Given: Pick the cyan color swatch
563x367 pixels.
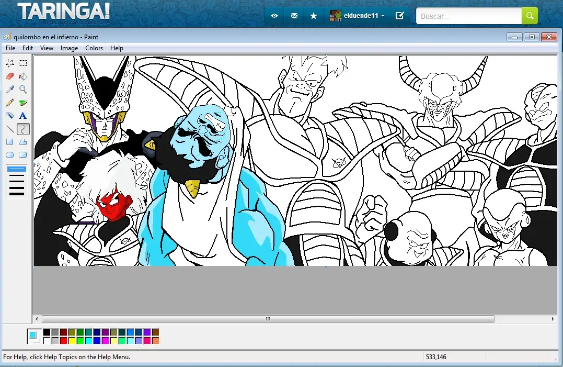Looking at the screenshot, I should pyautogui.click(x=89, y=340).
